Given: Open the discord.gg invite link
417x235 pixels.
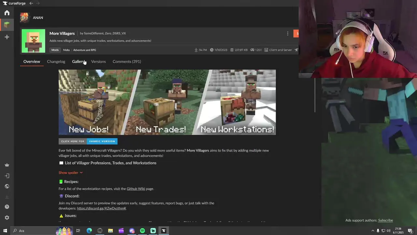Looking at the screenshot, I should click(102, 208).
